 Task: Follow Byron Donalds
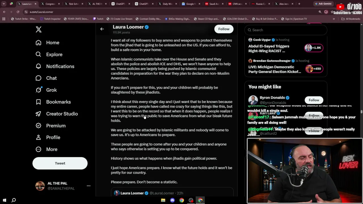coord(314,100)
